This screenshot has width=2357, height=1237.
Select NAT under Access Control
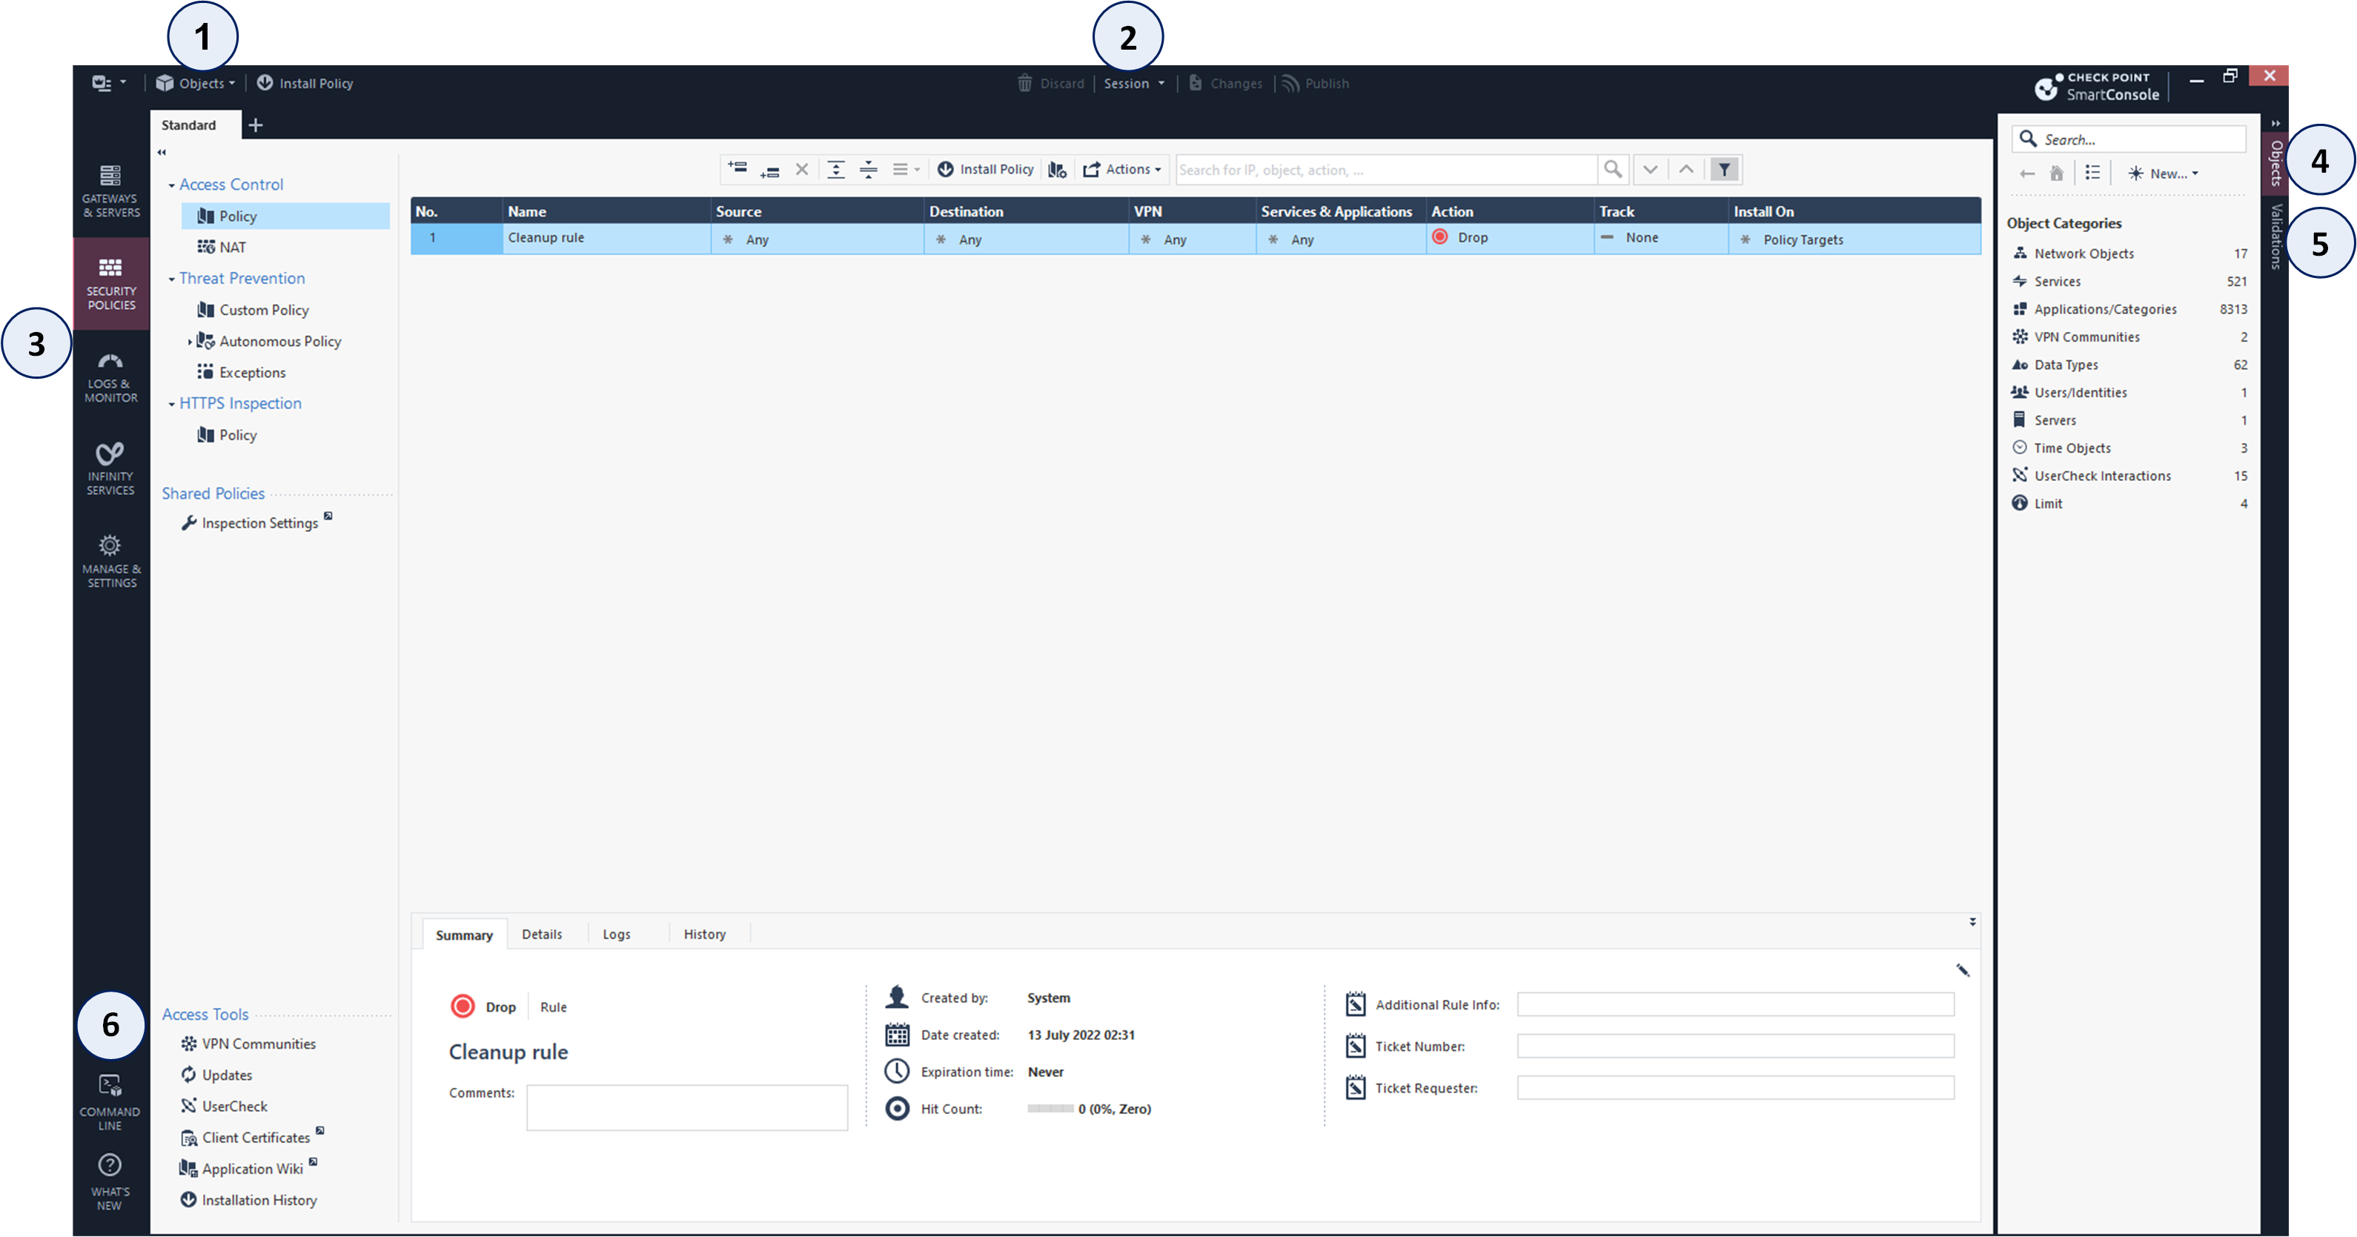click(222, 247)
